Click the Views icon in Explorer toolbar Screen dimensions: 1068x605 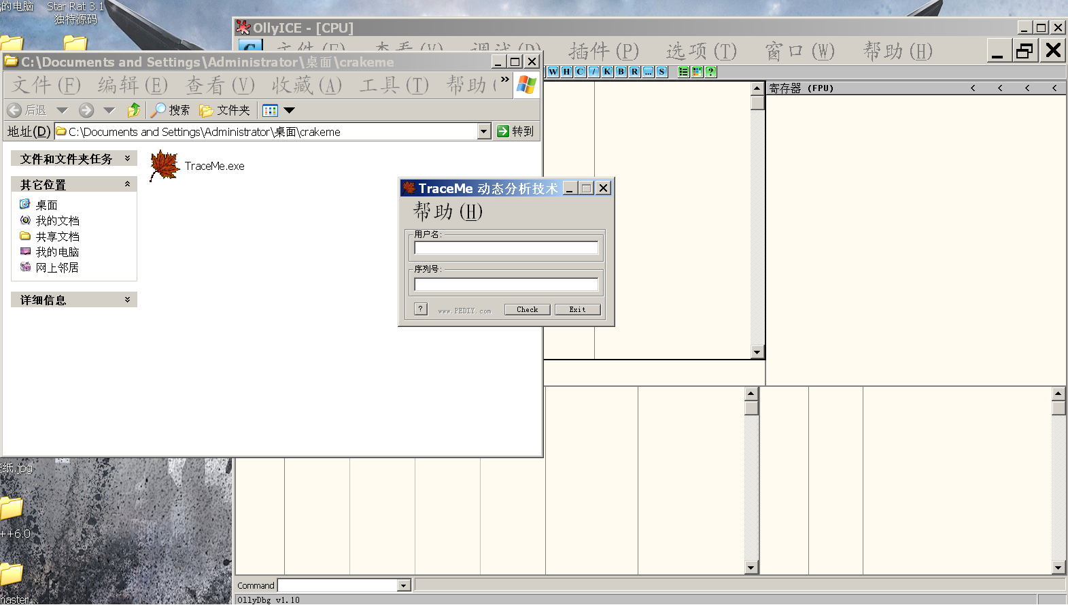click(271, 110)
